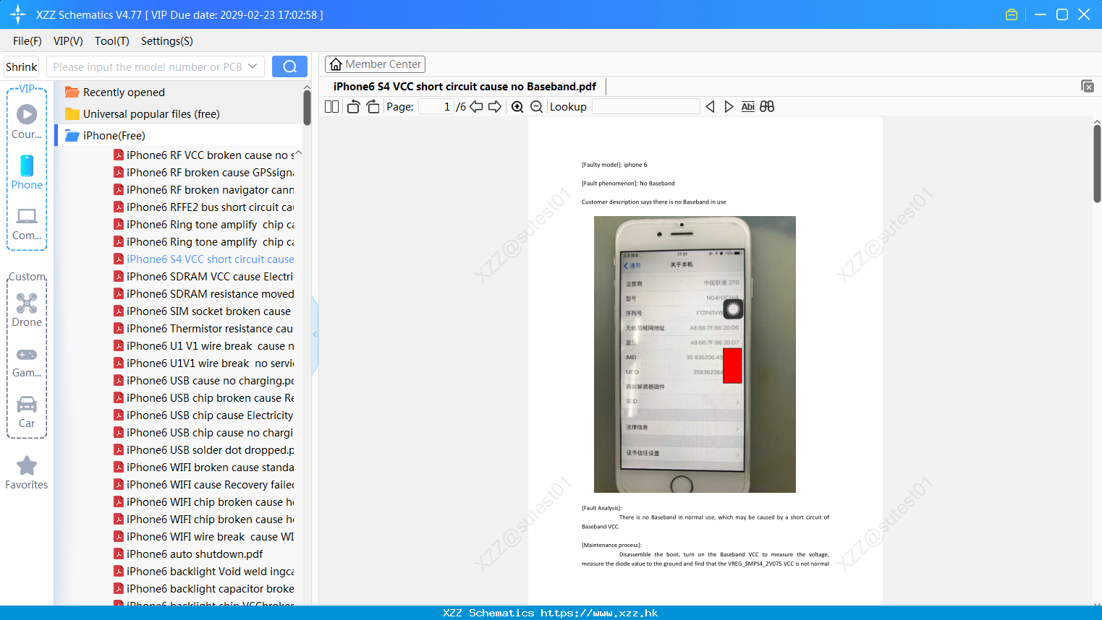Open iPhone6 WIFI wire break file

(x=204, y=536)
